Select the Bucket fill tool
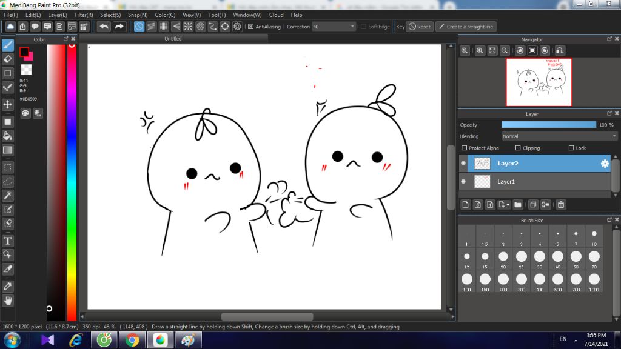This screenshot has width=621, height=349. [x=7, y=136]
